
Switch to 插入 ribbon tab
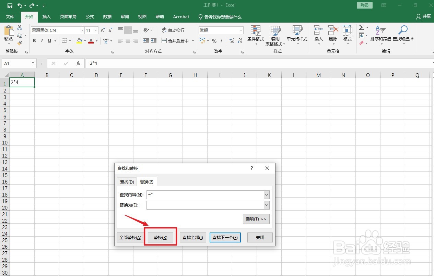(46, 16)
